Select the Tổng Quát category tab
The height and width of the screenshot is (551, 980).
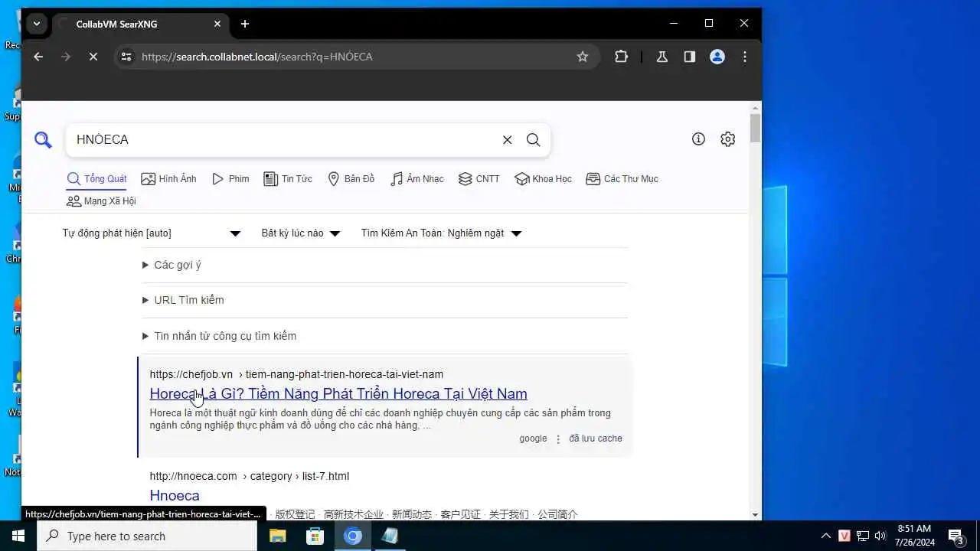tap(96, 179)
